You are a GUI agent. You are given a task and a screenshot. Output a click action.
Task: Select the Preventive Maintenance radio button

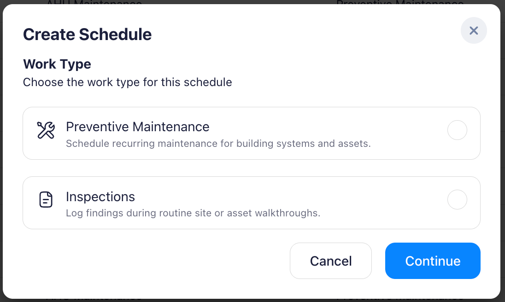[x=457, y=130]
